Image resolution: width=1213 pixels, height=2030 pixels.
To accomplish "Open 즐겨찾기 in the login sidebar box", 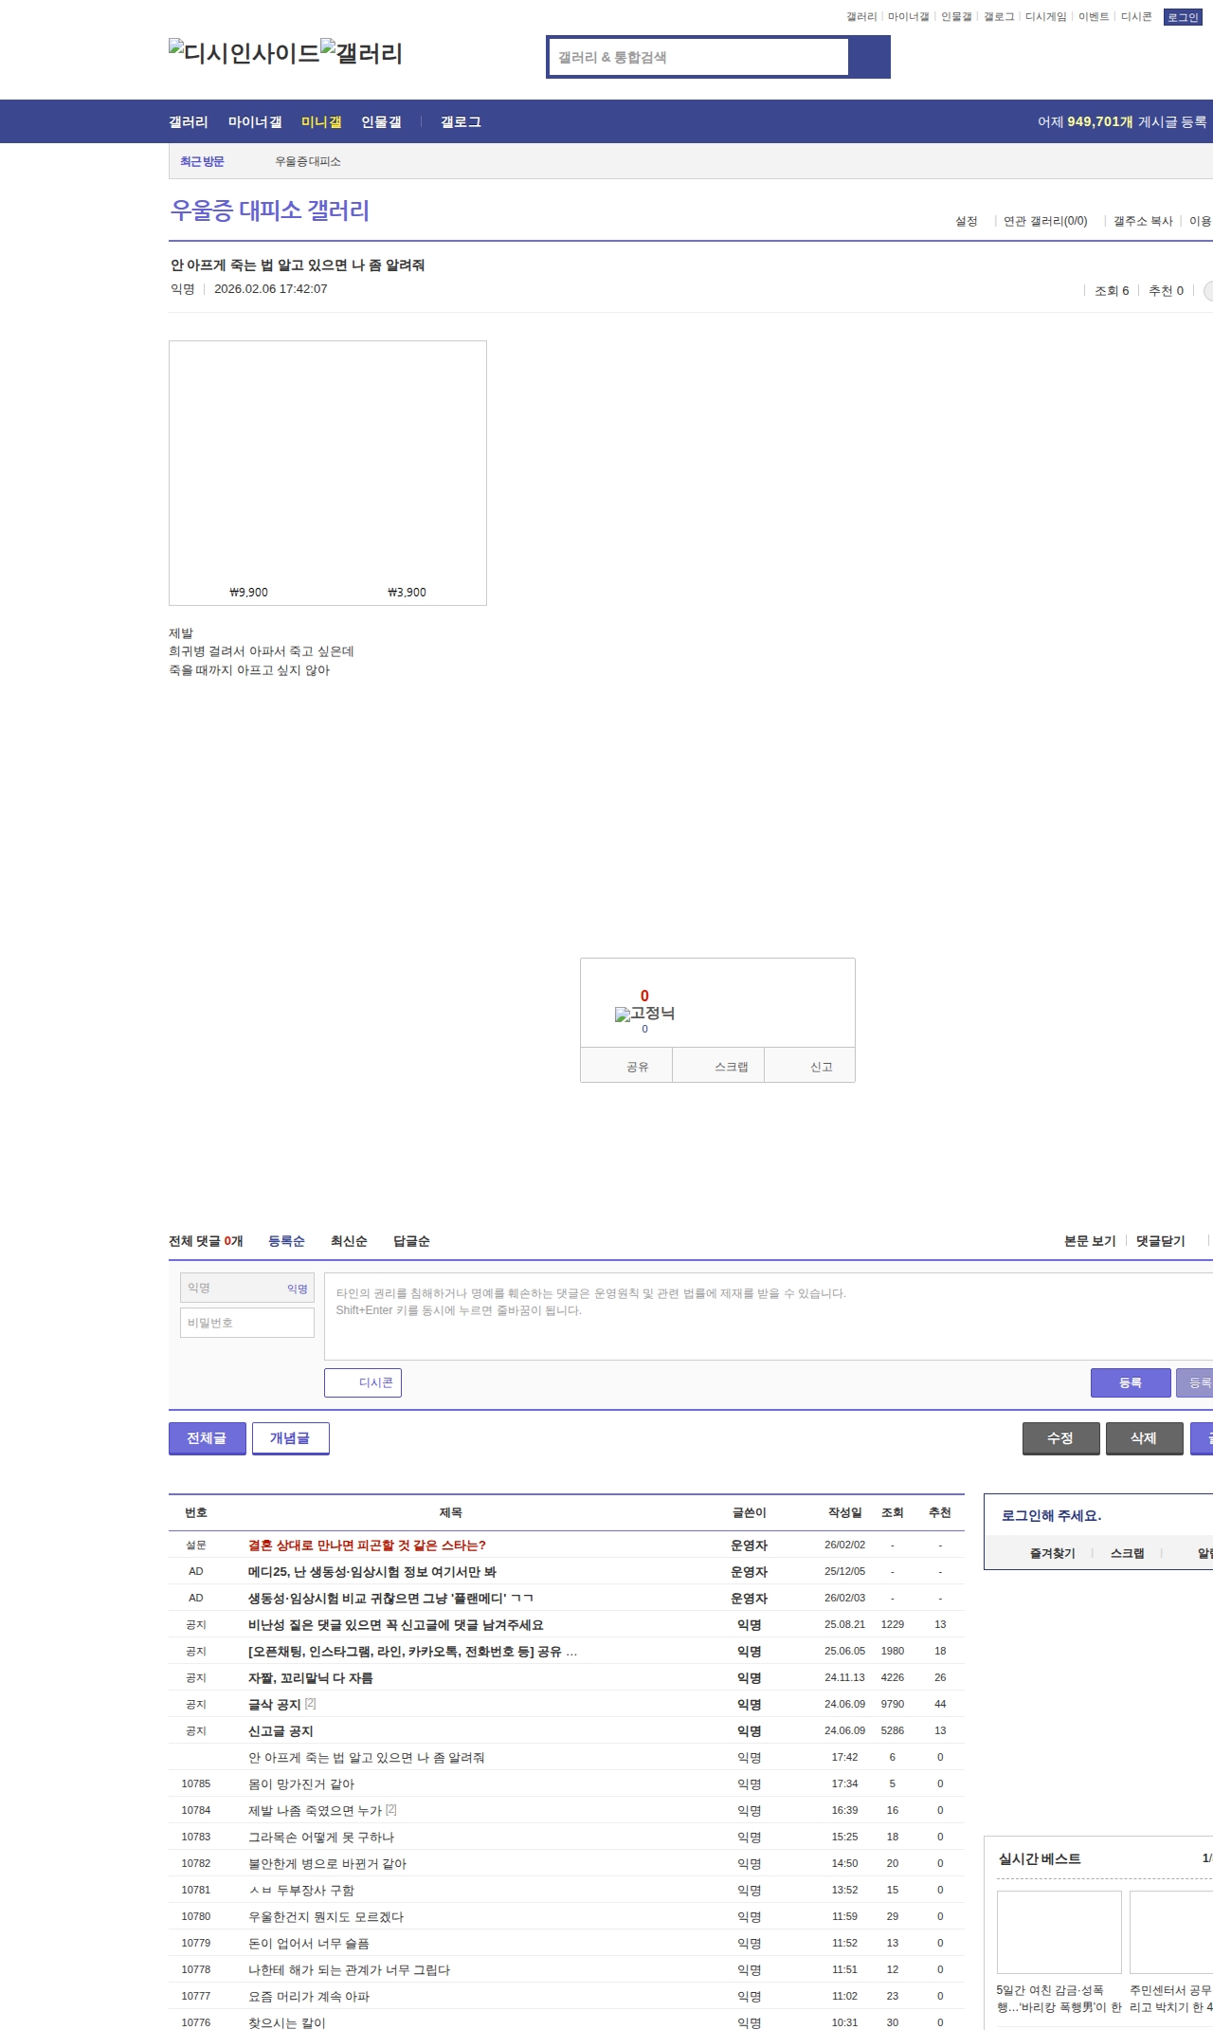I will point(1053,1553).
